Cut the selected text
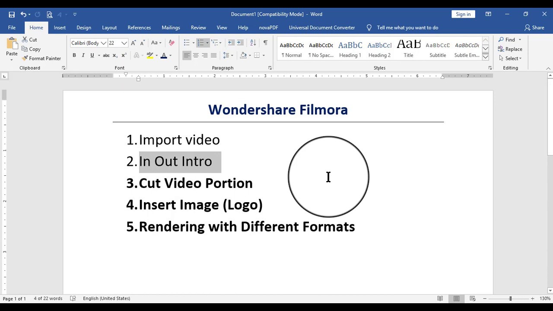Viewport: 553px width, 311px height. pos(29,40)
